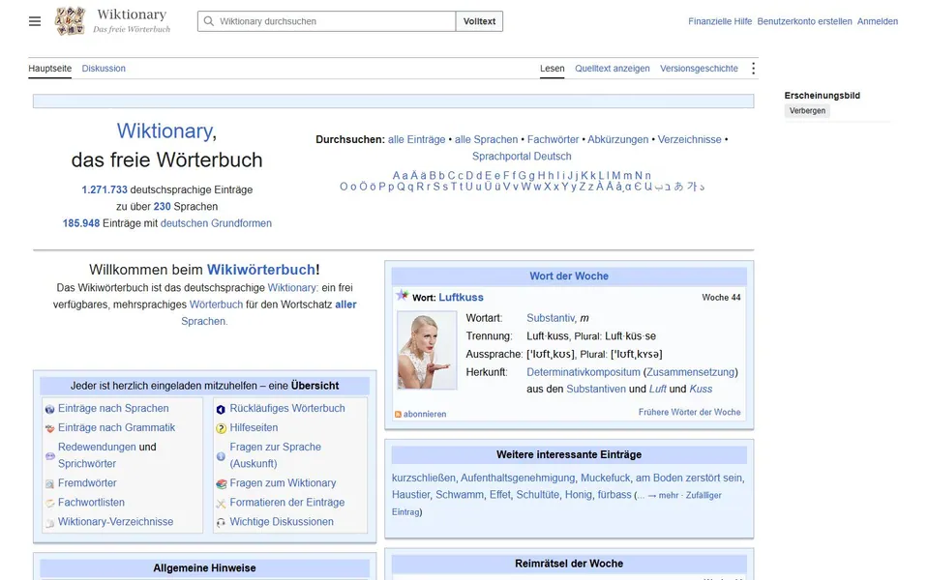Open the hamburger main menu
929x580 pixels.
pyautogui.click(x=35, y=21)
